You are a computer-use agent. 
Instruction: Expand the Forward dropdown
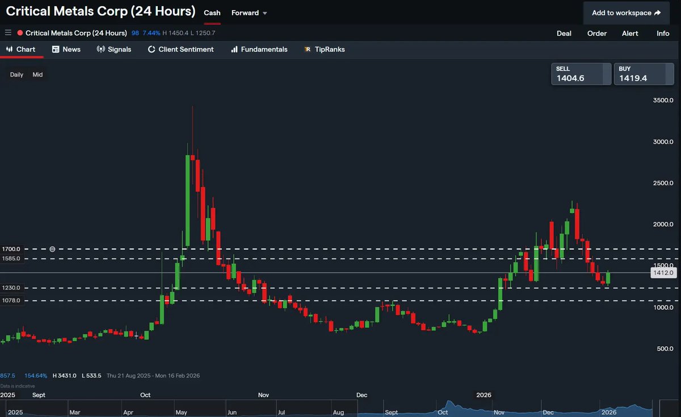pos(249,12)
